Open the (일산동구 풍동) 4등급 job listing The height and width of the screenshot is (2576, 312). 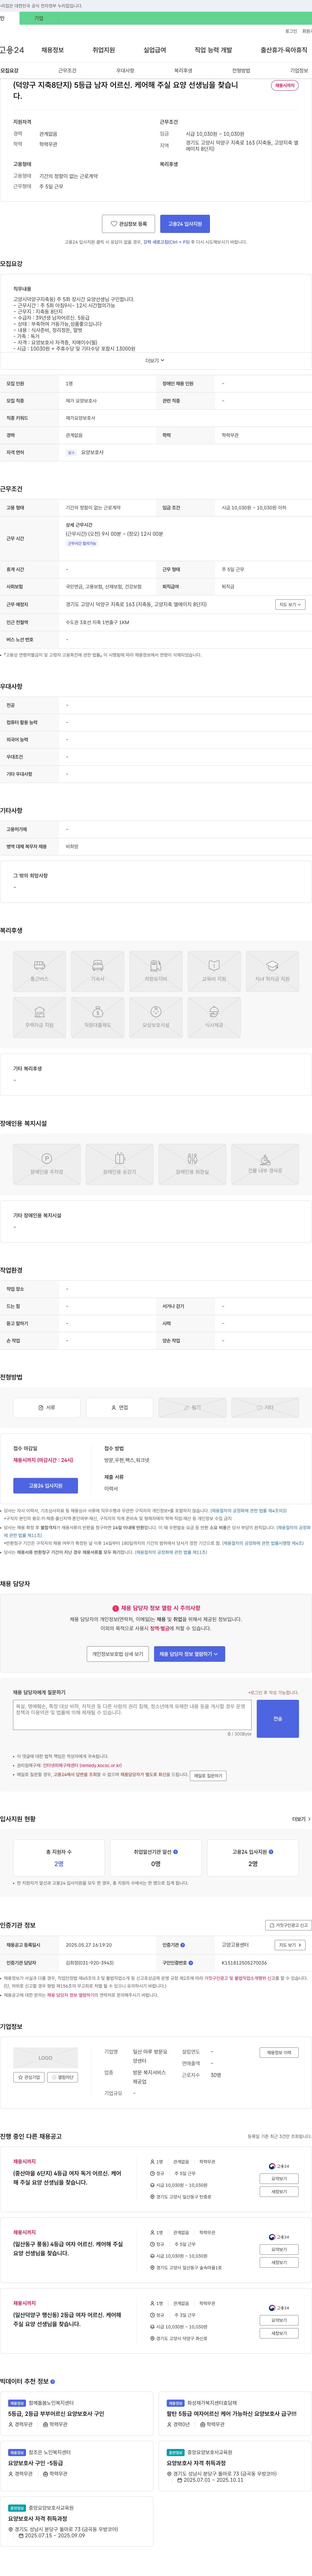pyautogui.click(x=68, y=2249)
